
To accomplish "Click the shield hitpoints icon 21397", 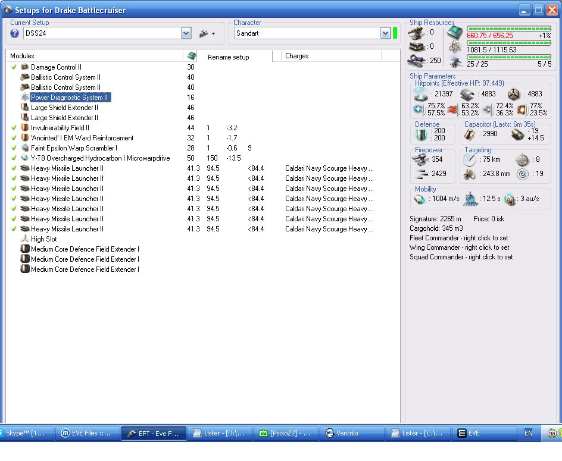I will click(x=420, y=94).
